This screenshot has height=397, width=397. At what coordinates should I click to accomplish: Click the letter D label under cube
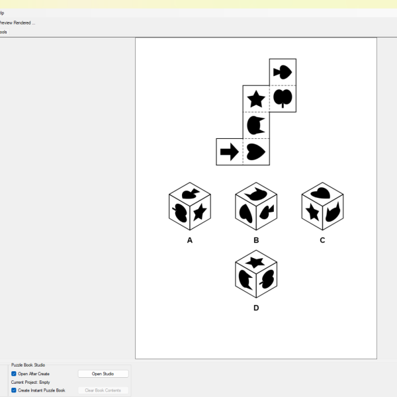(256, 308)
